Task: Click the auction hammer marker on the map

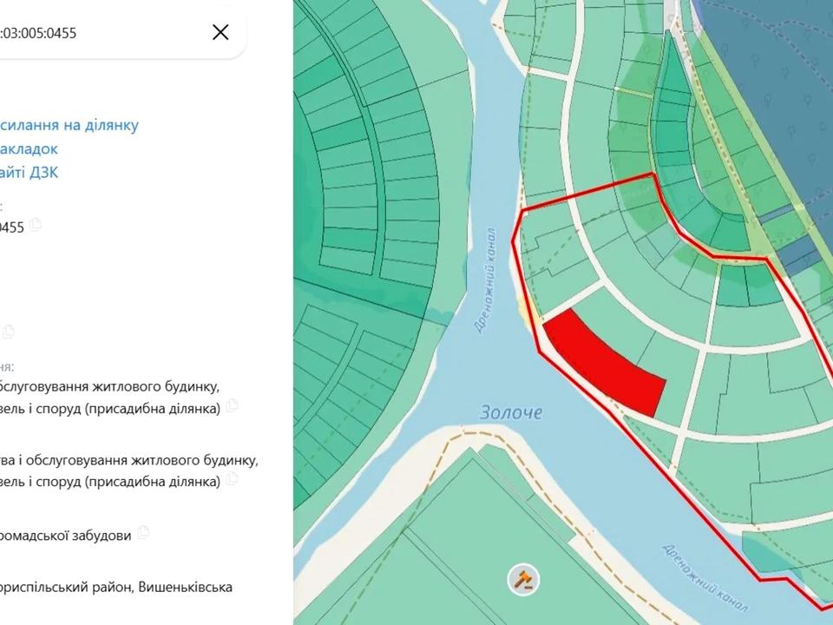Action: (523, 579)
